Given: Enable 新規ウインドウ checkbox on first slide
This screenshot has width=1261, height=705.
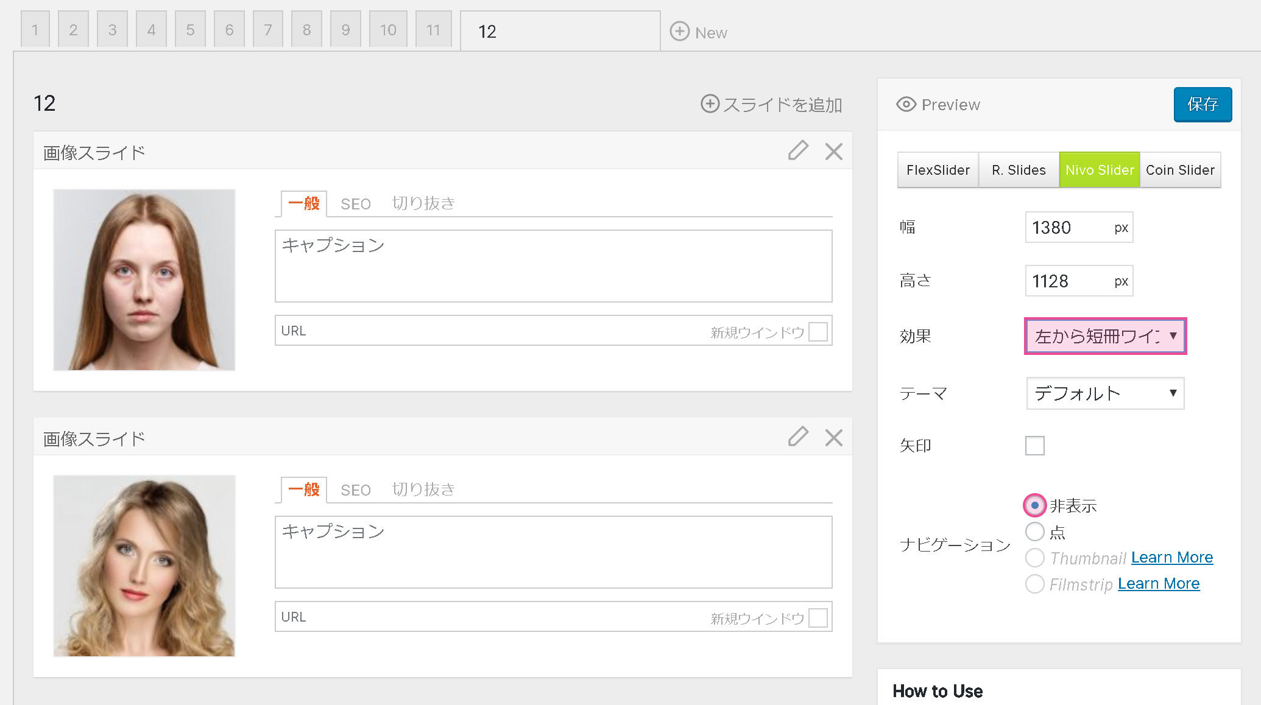Looking at the screenshot, I should 818,332.
